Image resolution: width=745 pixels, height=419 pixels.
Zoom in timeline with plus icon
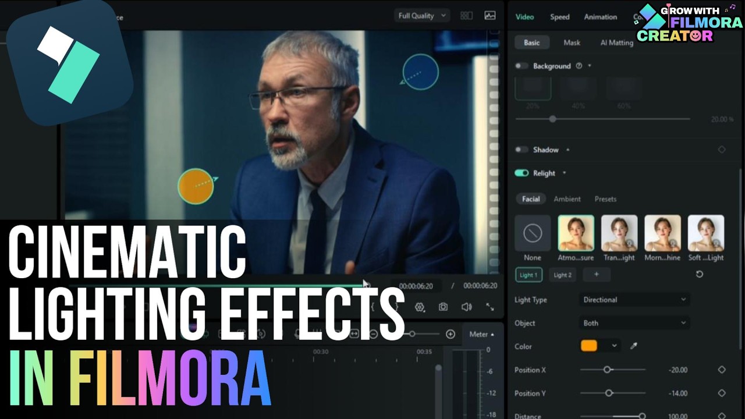450,334
